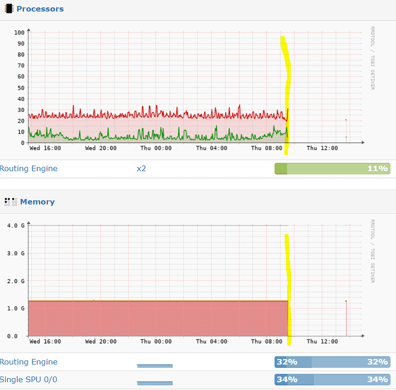Open the Processors section heading link
Viewport: 396px width, 390px height.
pos(40,9)
